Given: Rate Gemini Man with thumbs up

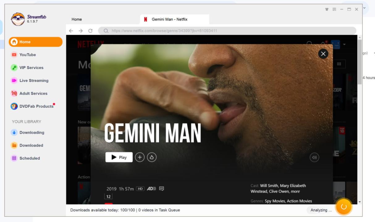Looking at the screenshot, I should pos(152,157).
